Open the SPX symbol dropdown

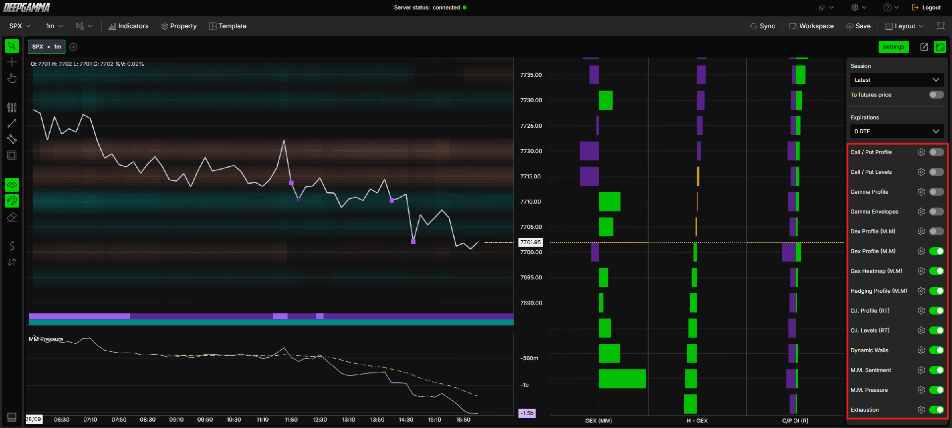20,26
